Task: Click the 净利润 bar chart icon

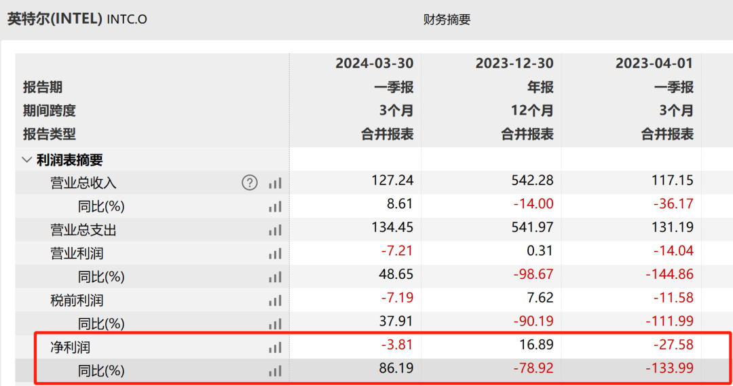Action: point(274,347)
